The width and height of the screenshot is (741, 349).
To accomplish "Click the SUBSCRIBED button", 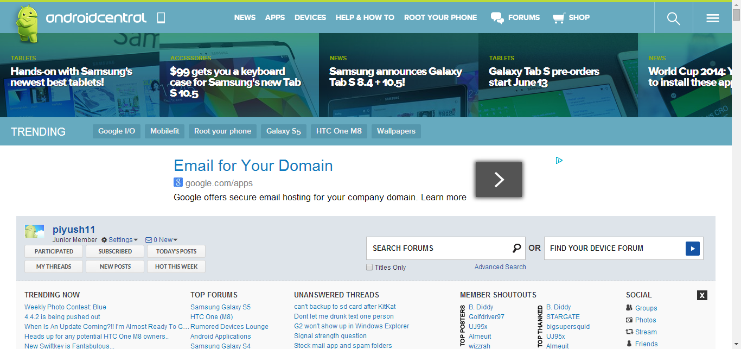I will 115,251.
